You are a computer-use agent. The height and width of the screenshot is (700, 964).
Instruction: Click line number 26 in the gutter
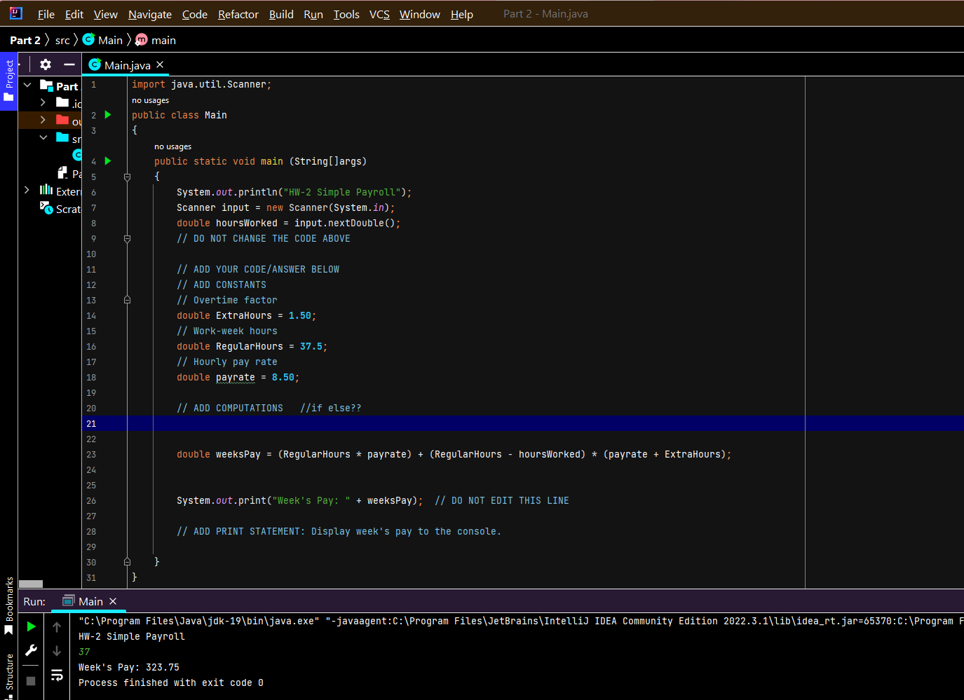click(x=91, y=500)
